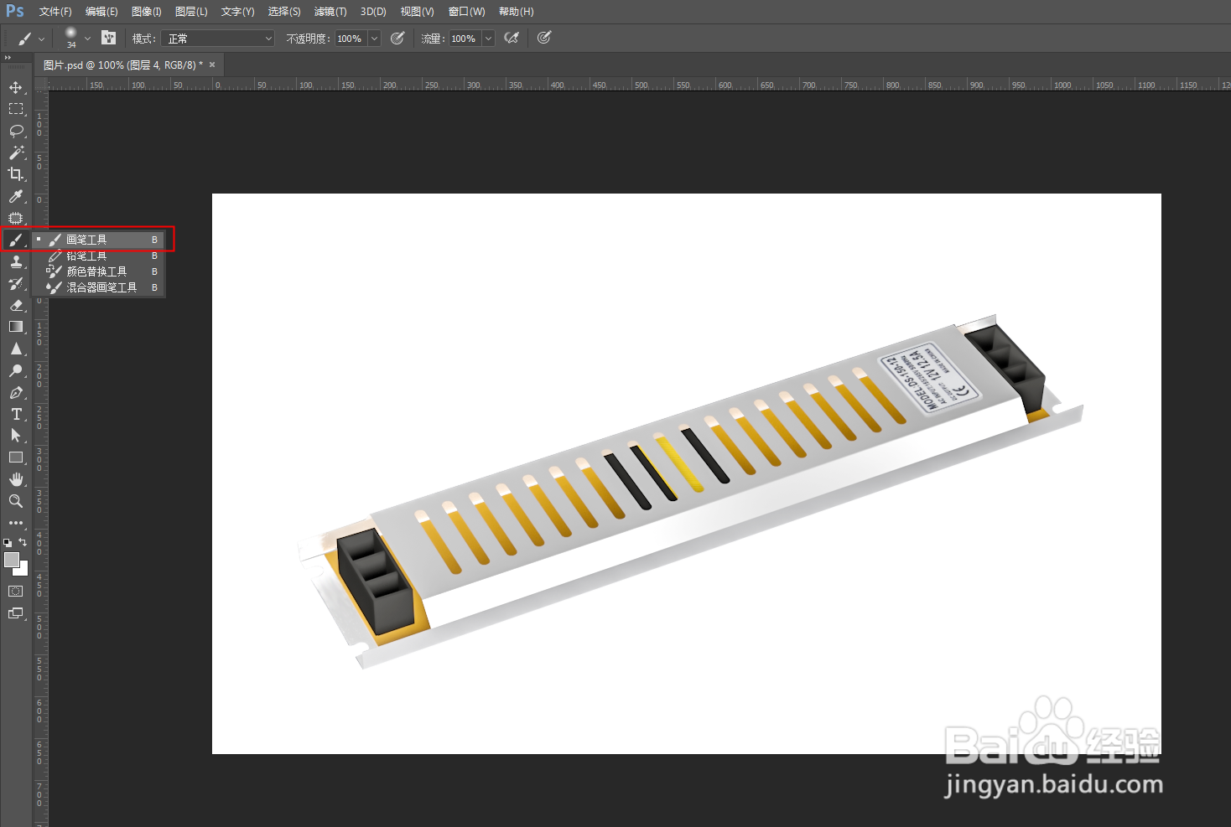Click the flow 100% input field
1231x827 pixels.
[465, 39]
